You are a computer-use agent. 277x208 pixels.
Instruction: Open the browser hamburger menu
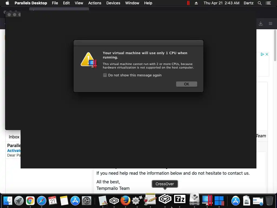point(270,24)
